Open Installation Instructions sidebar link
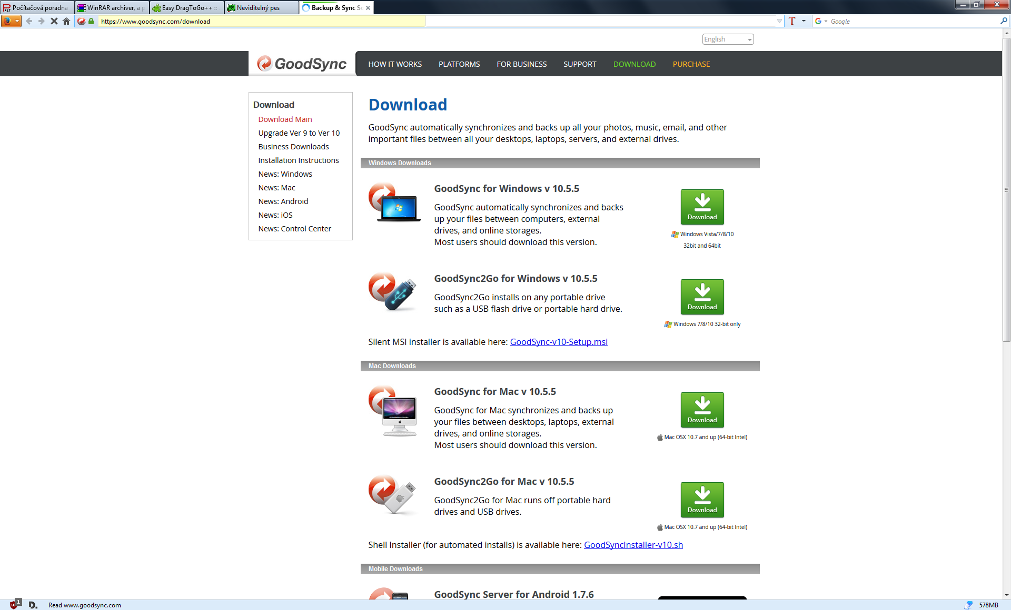 [x=298, y=160]
